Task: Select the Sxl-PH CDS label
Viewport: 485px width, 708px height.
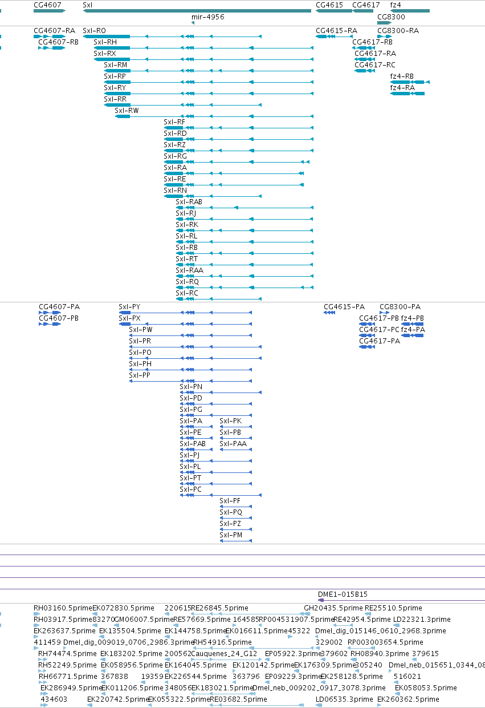Action: point(140,363)
